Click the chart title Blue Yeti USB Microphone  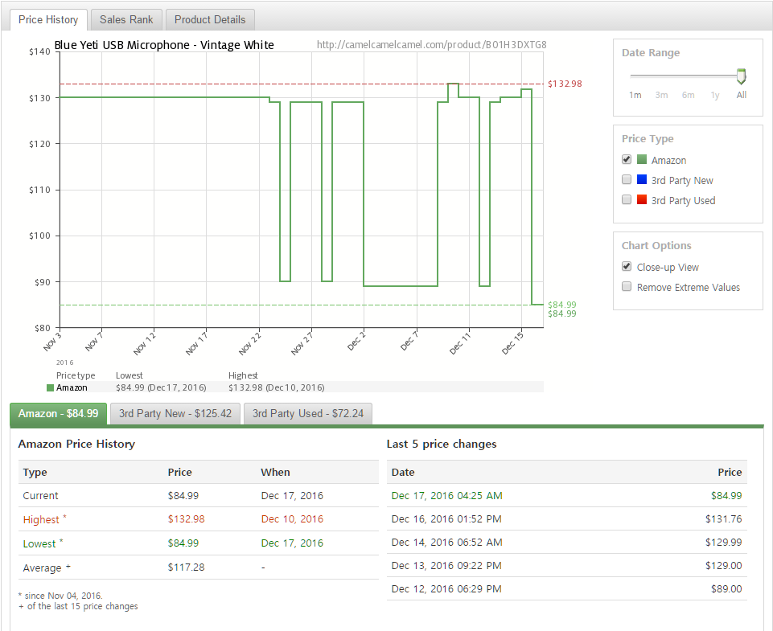tap(163, 45)
